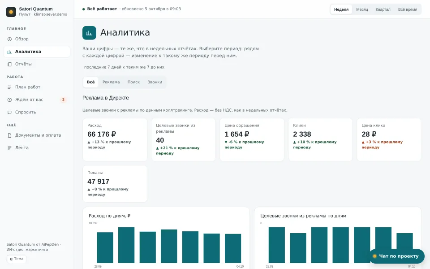Click the Обзор target icon in sidebar
This screenshot has width=430, height=269.
point(9,39)
